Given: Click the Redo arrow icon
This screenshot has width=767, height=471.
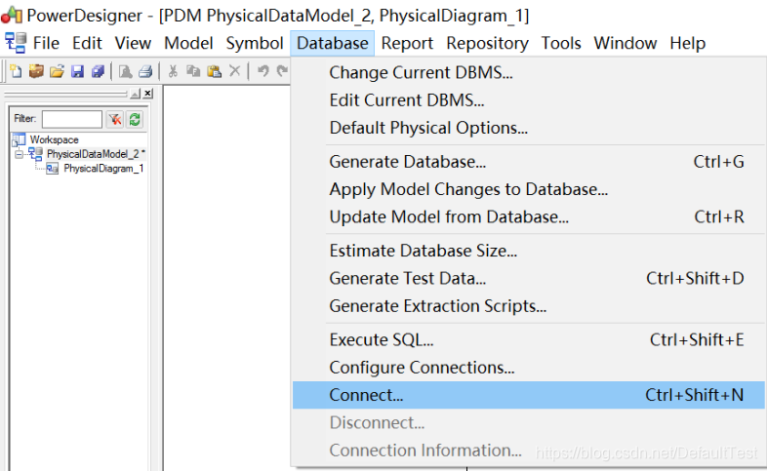Looking at the screenshot, I should coord(282,71).
